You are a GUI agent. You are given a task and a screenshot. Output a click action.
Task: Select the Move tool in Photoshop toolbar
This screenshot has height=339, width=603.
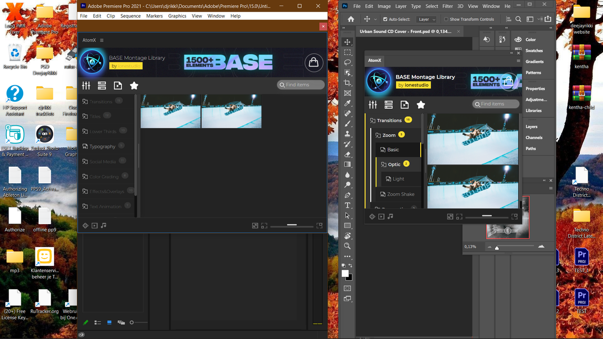tap(348, 42)
